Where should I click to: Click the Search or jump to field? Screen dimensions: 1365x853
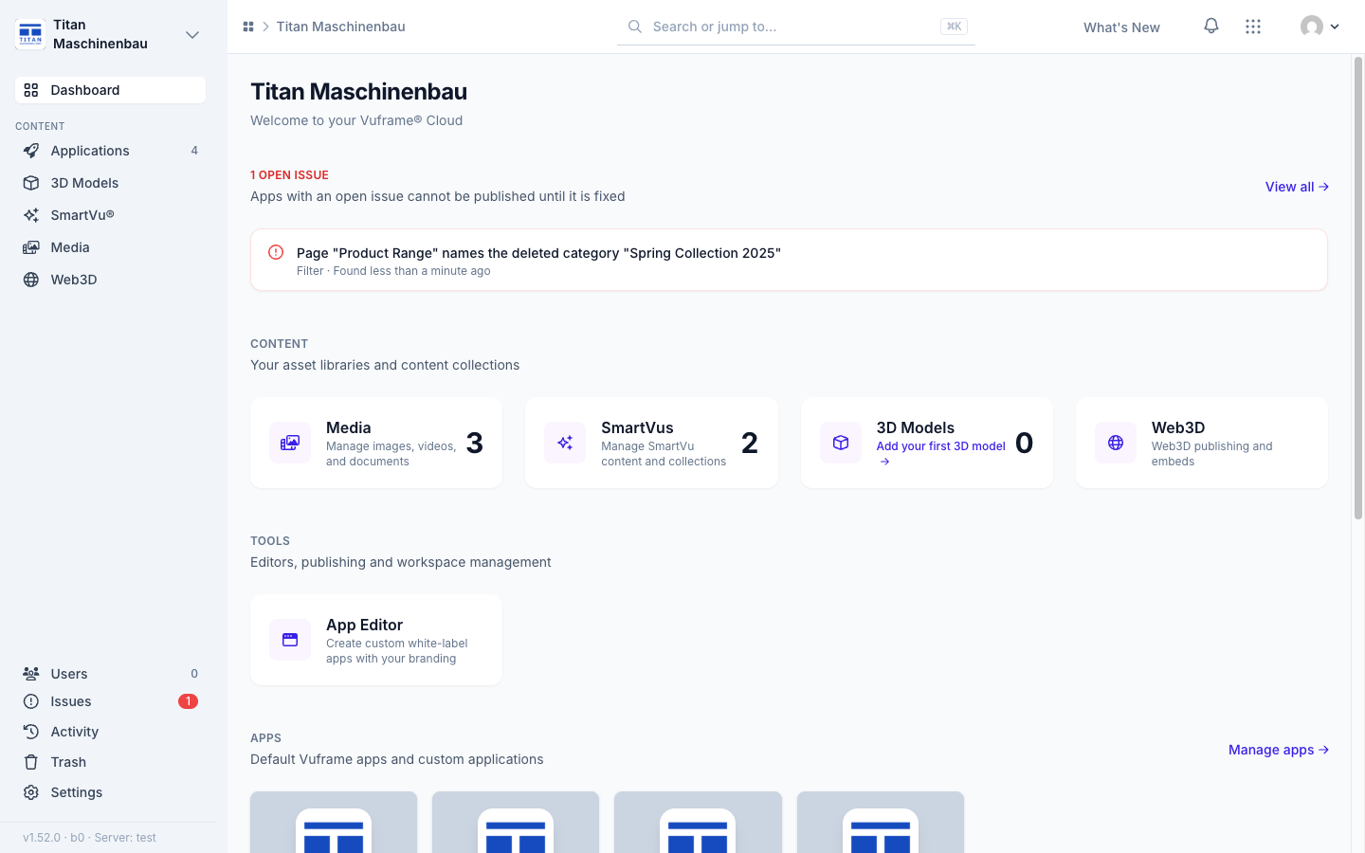click(796, 27)
